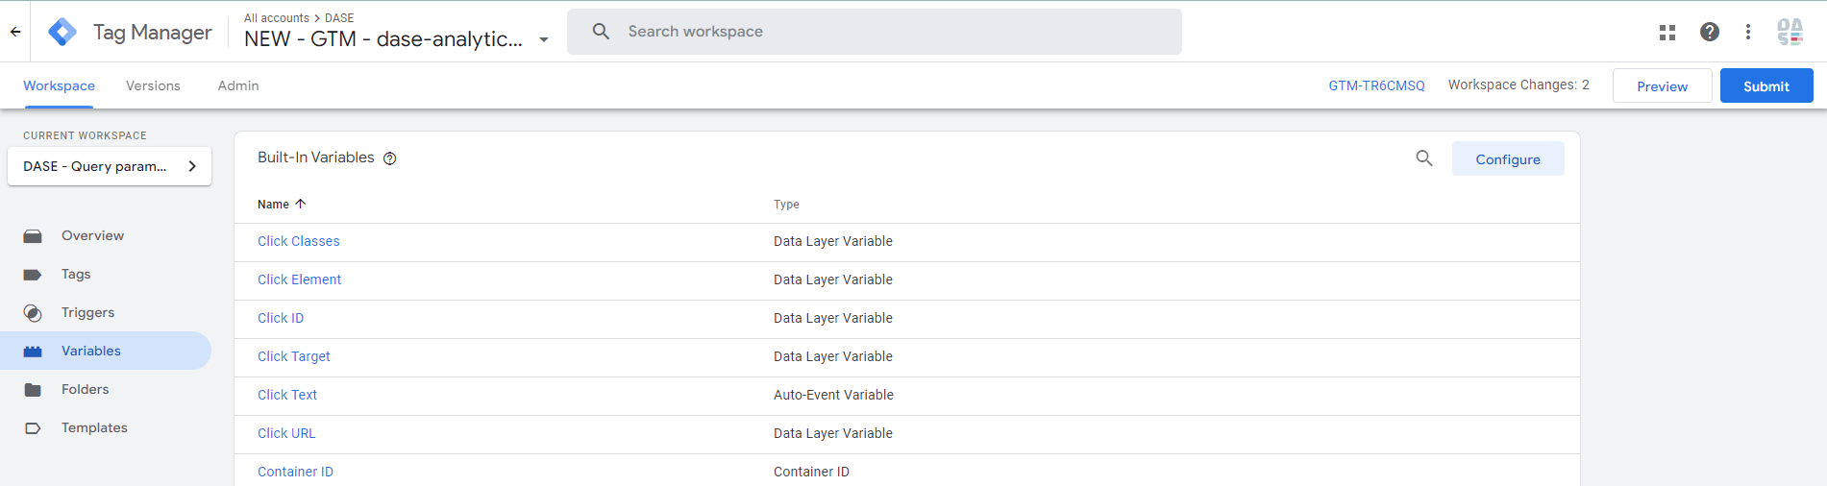Click the Search workspace field
The height and width of the screenshot is (486, 1827).
(x=875, y=32)
